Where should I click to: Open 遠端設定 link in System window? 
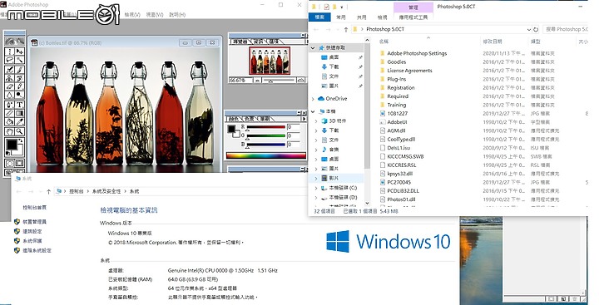tap(32, 231)
